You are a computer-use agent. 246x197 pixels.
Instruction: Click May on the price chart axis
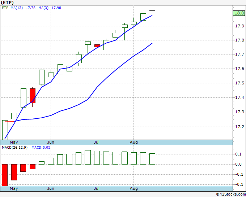tap(14, 143)
